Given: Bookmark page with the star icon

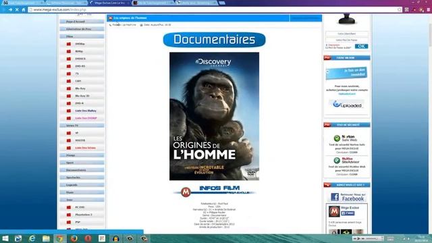Looking at the screenshot, I should pyautogui.click(x=400, y=9).
